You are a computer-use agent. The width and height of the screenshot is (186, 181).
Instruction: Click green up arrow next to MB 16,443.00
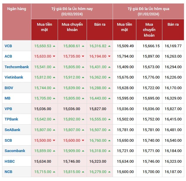(x=109, y=99)
